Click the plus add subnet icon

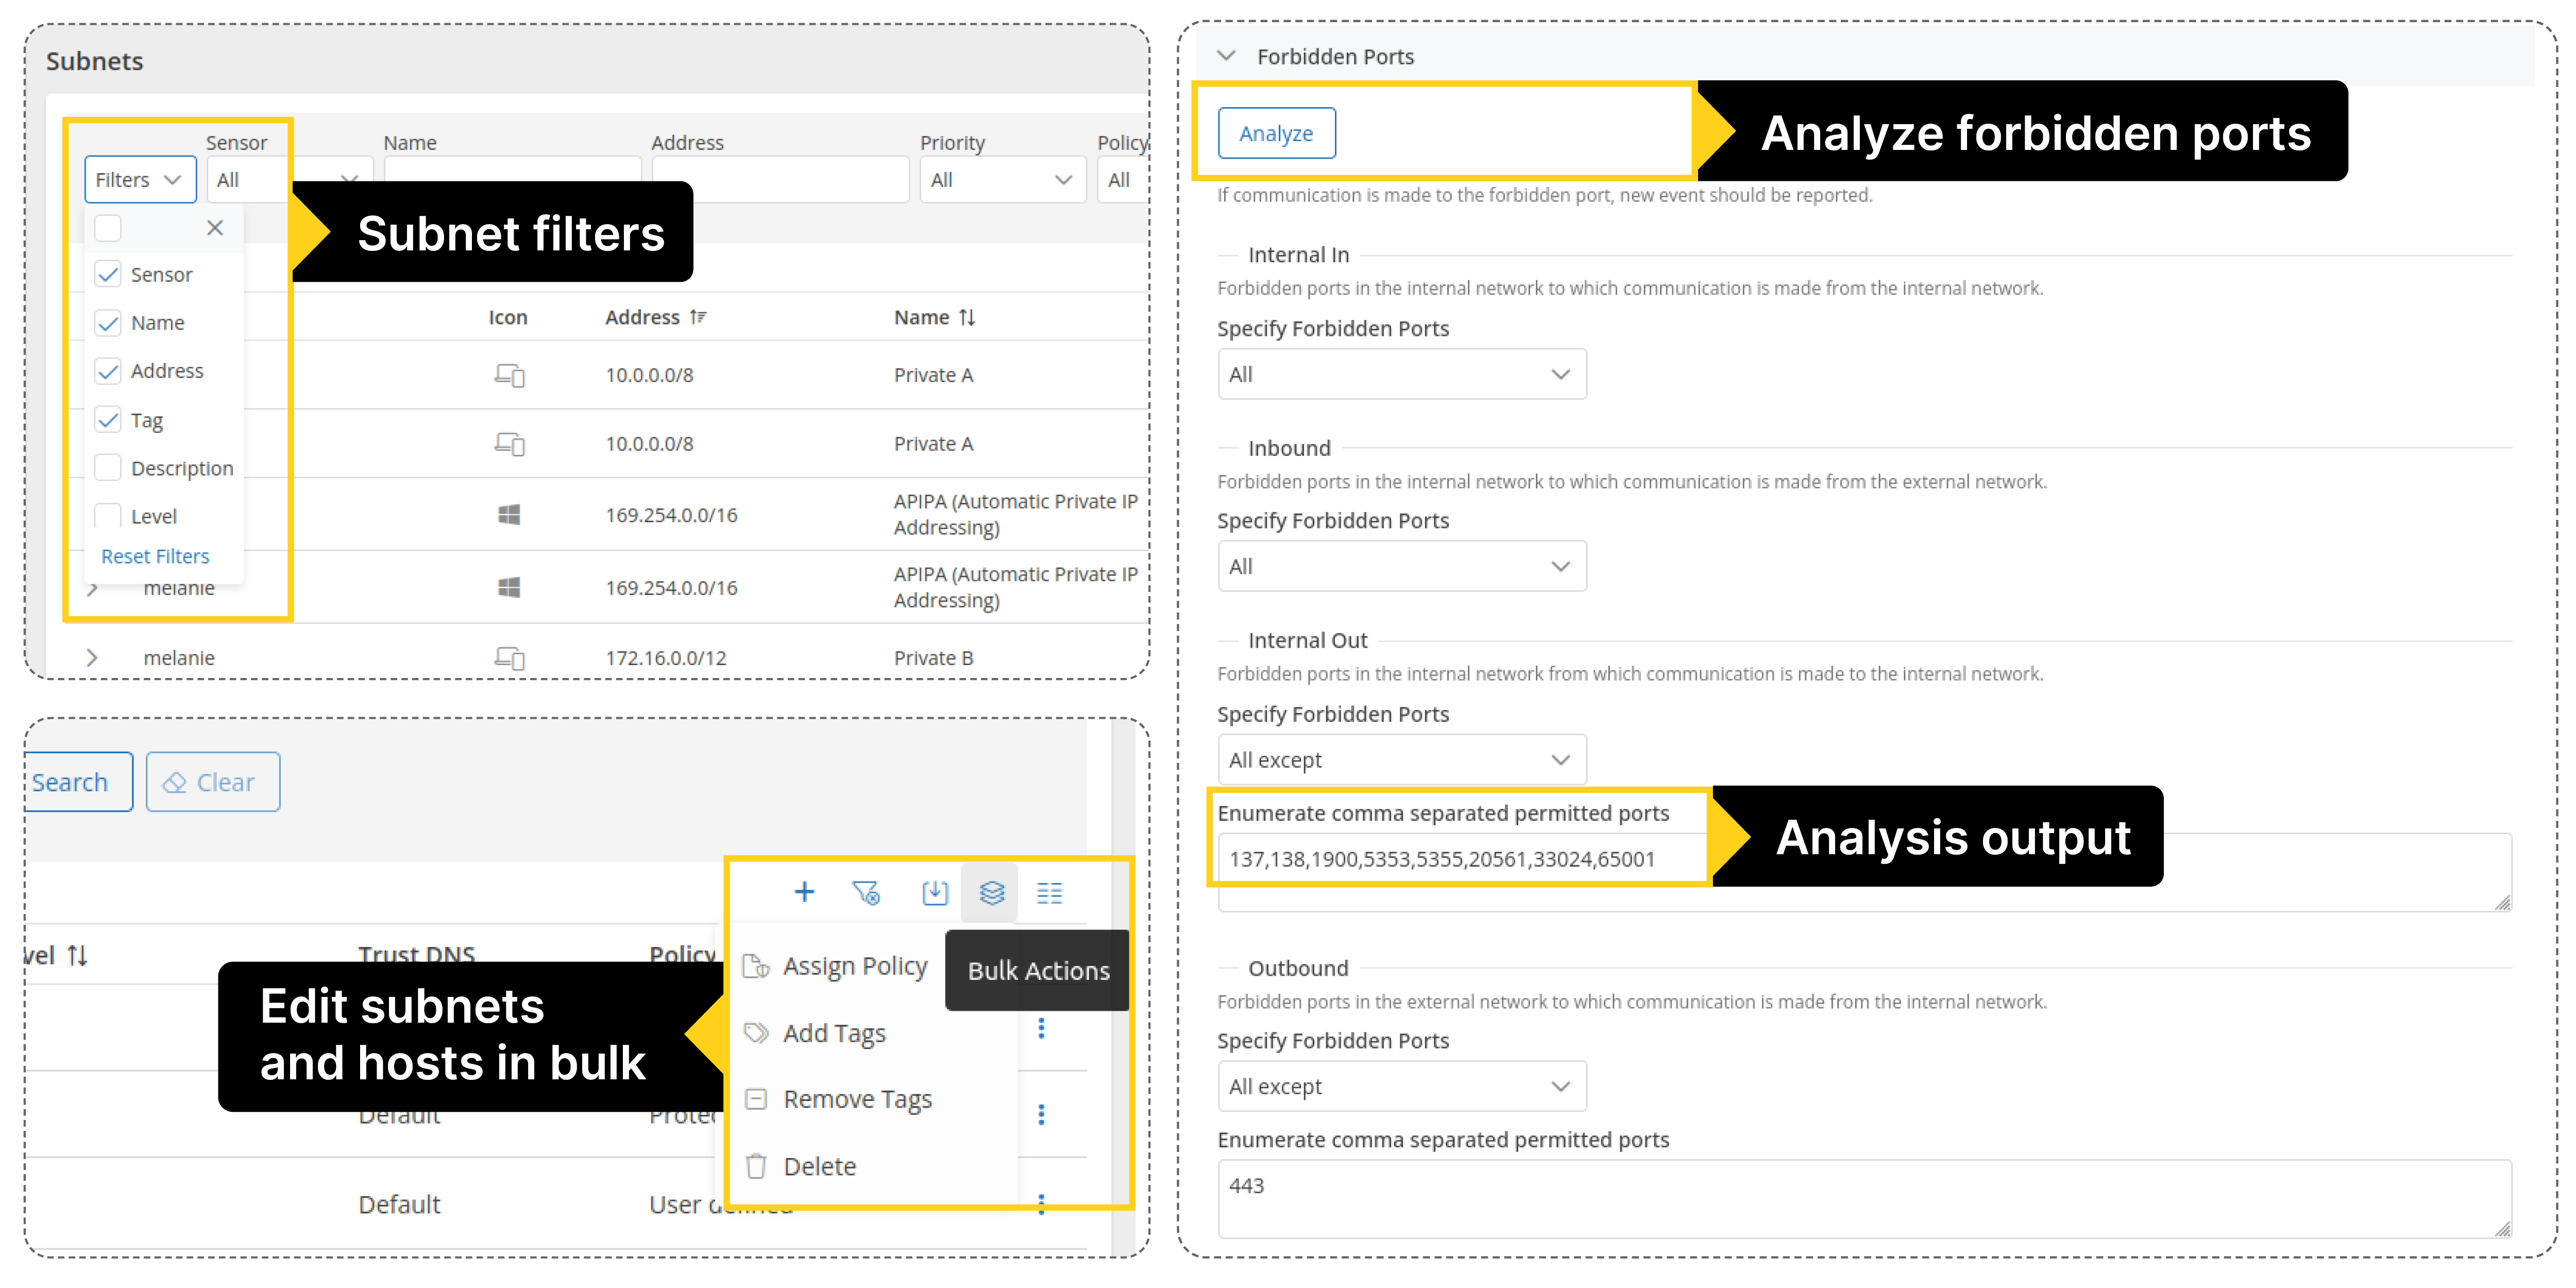[x=804, y=892]
